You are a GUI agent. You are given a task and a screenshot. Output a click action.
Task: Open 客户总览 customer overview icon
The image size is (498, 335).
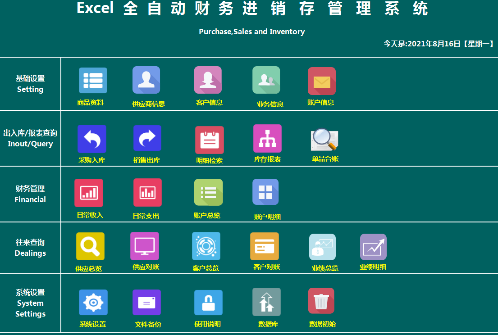[x=206, y=246]
